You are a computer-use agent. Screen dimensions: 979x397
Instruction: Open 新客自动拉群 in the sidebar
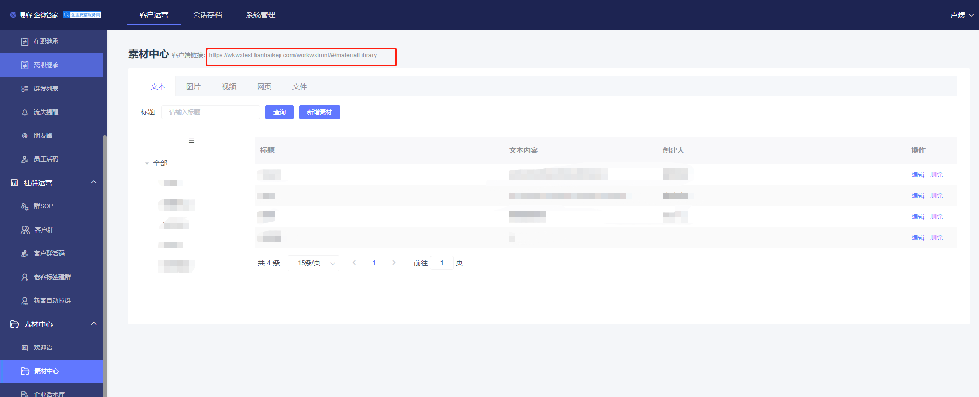[51, 301]
